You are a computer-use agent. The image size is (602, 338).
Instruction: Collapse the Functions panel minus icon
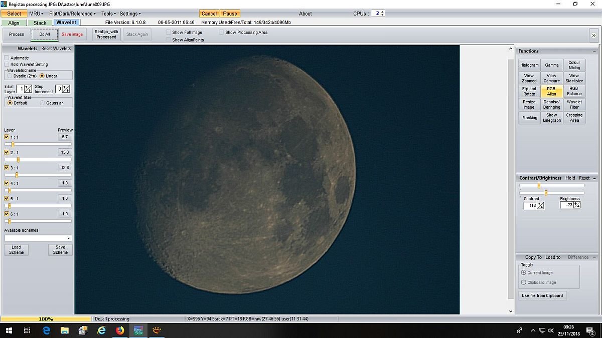(594, 51)
